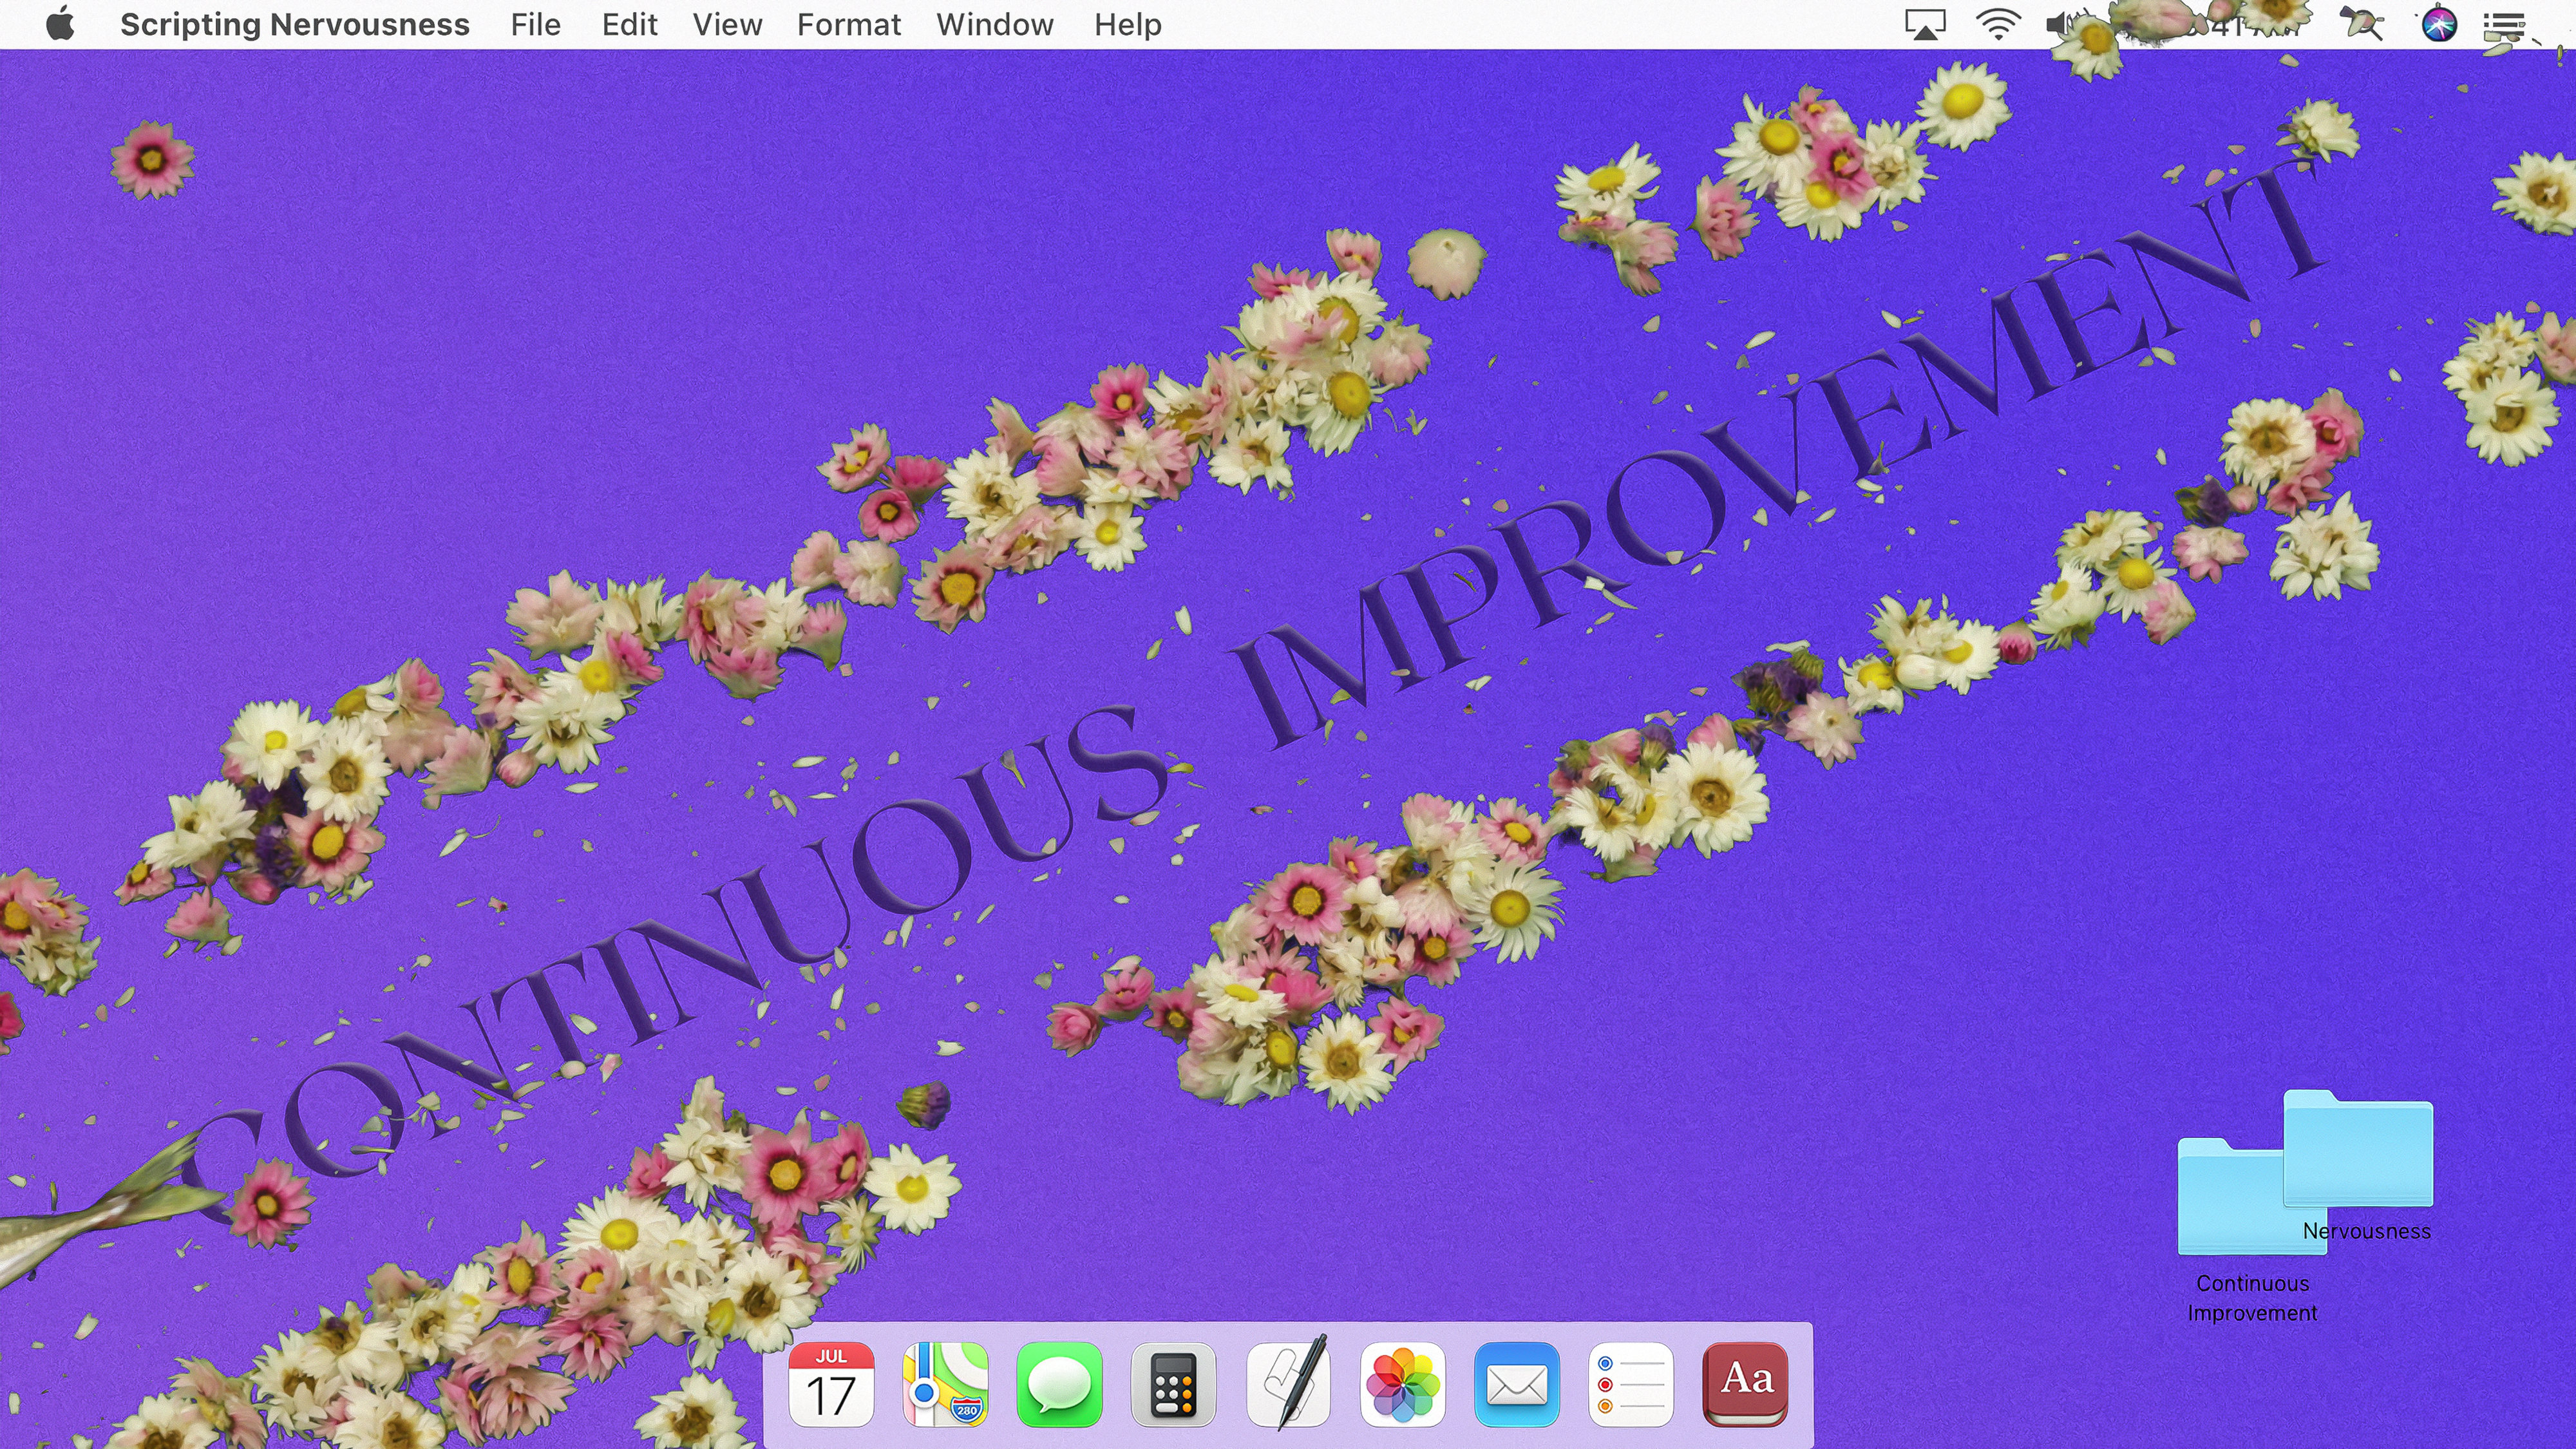The width and height of the screenshot is (2576, 1449).
Task: Click the Scripting Nervousness app menu
Action: point(294,24)
